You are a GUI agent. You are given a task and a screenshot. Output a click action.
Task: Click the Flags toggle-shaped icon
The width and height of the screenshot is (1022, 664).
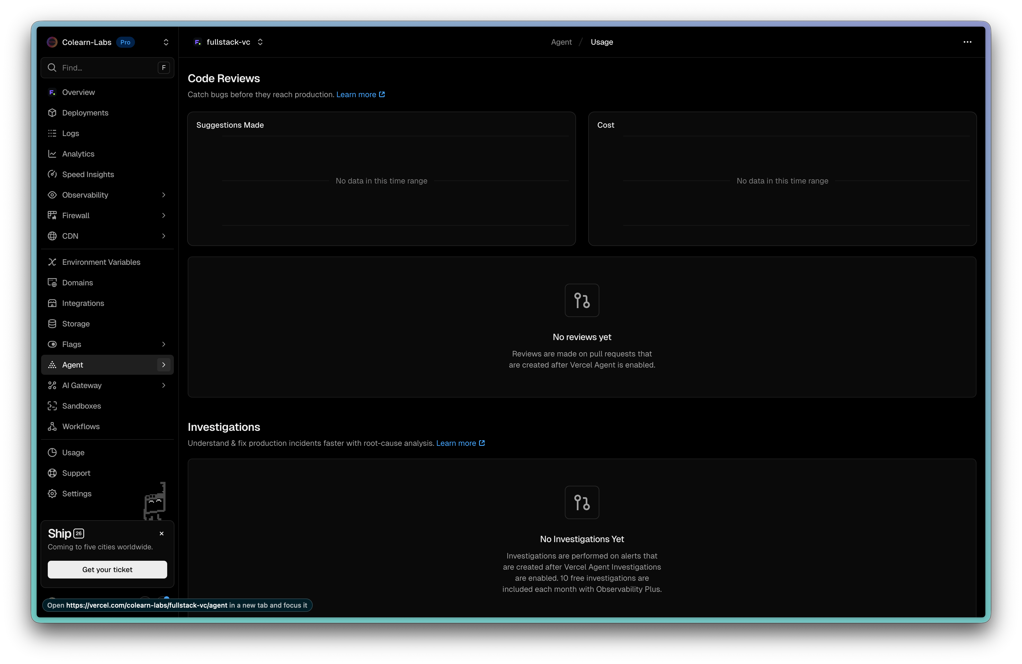tap(52, 344)
